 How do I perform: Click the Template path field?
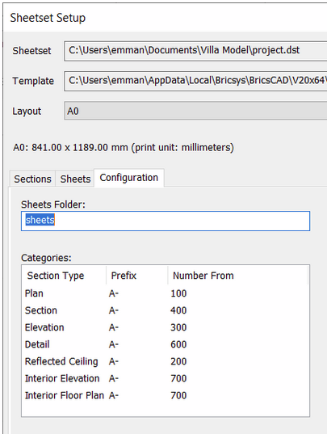pos(195,81)
